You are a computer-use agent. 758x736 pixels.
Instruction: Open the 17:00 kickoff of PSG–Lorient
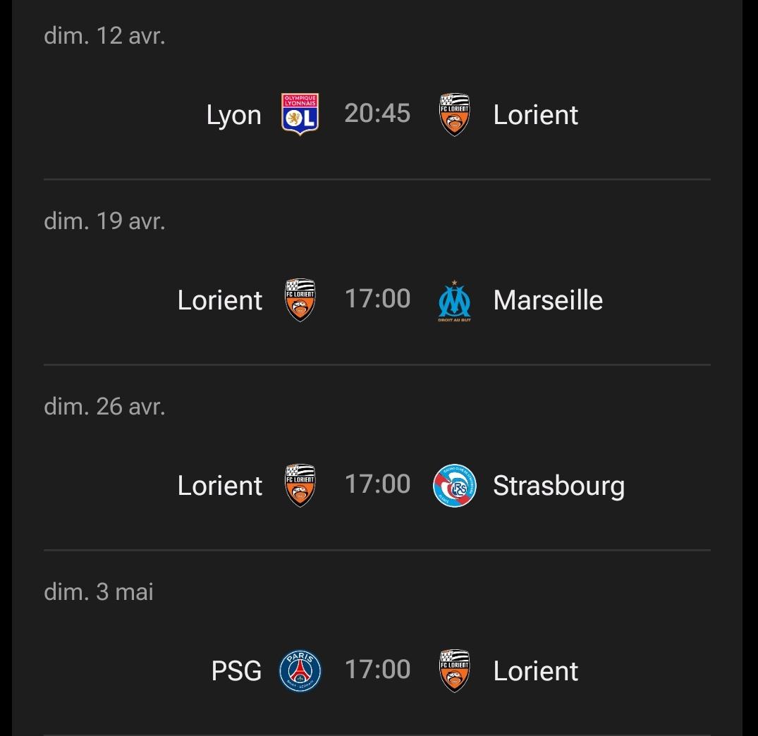377,669
